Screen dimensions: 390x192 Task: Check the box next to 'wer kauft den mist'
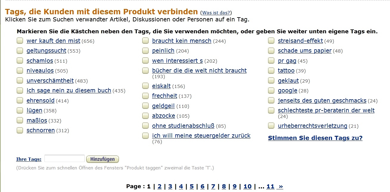click(20, 41)
